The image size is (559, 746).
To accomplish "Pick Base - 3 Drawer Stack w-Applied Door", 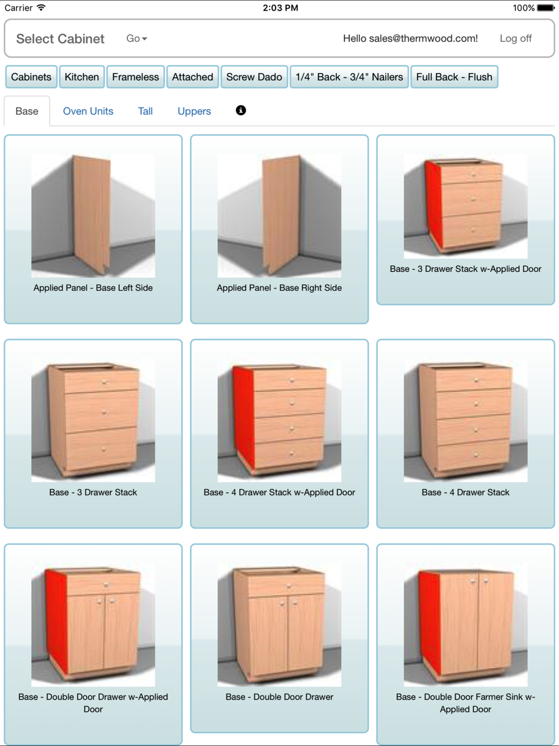I will (466, 220).
